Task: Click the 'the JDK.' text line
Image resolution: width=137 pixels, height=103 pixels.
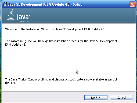Action: point(10,83)
